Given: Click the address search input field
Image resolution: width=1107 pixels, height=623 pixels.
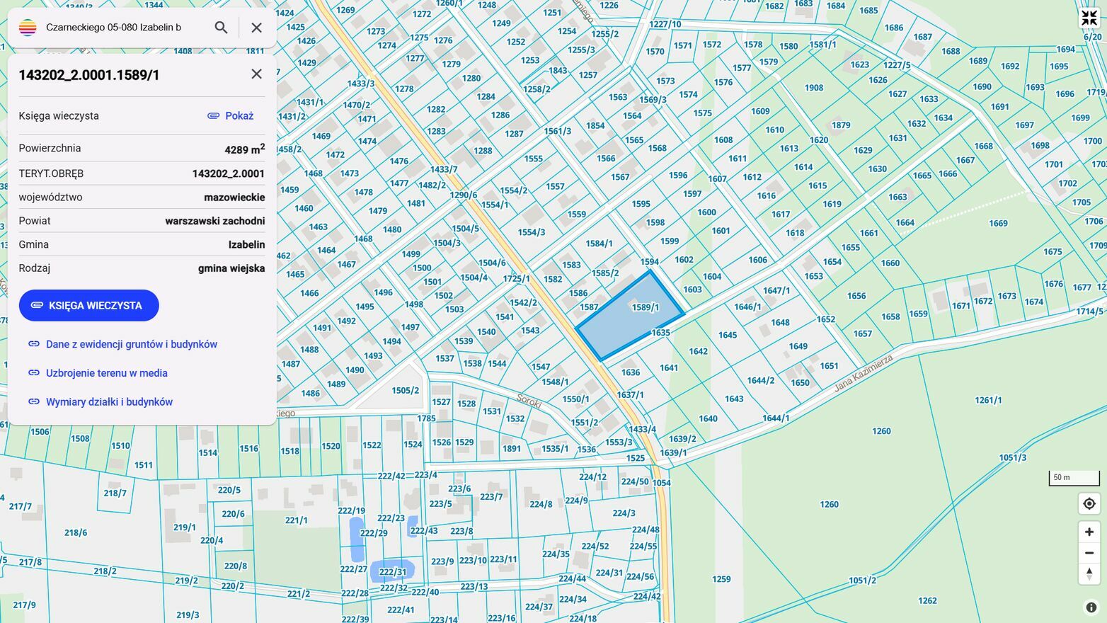Looking at the screenshot, I should coord(120,28).
